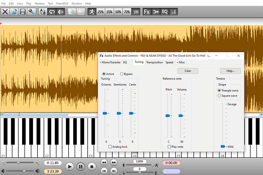Click the EQ icon in the toolbar
263x175 pixels.
[165, 12]
